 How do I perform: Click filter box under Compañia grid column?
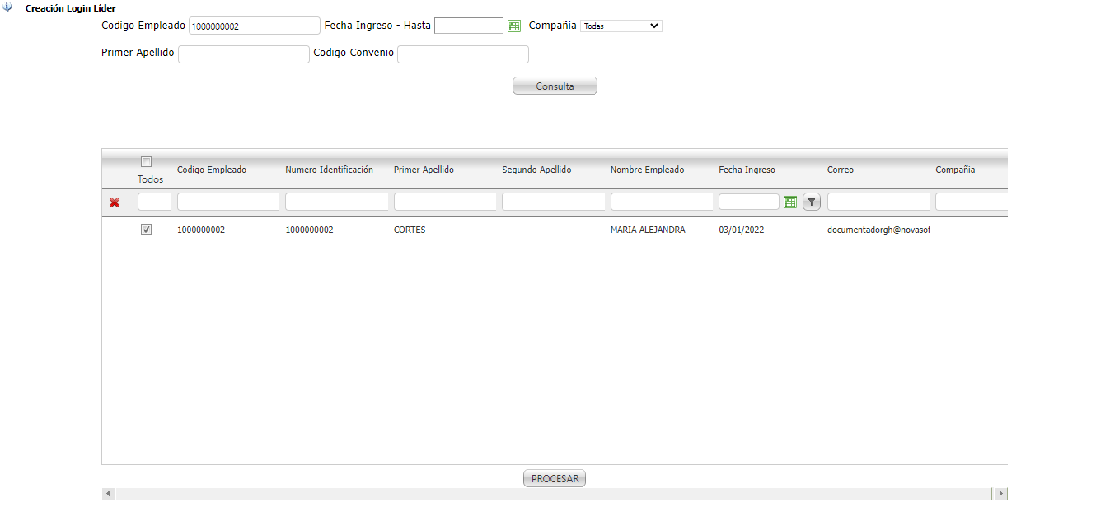coord(972,202)
